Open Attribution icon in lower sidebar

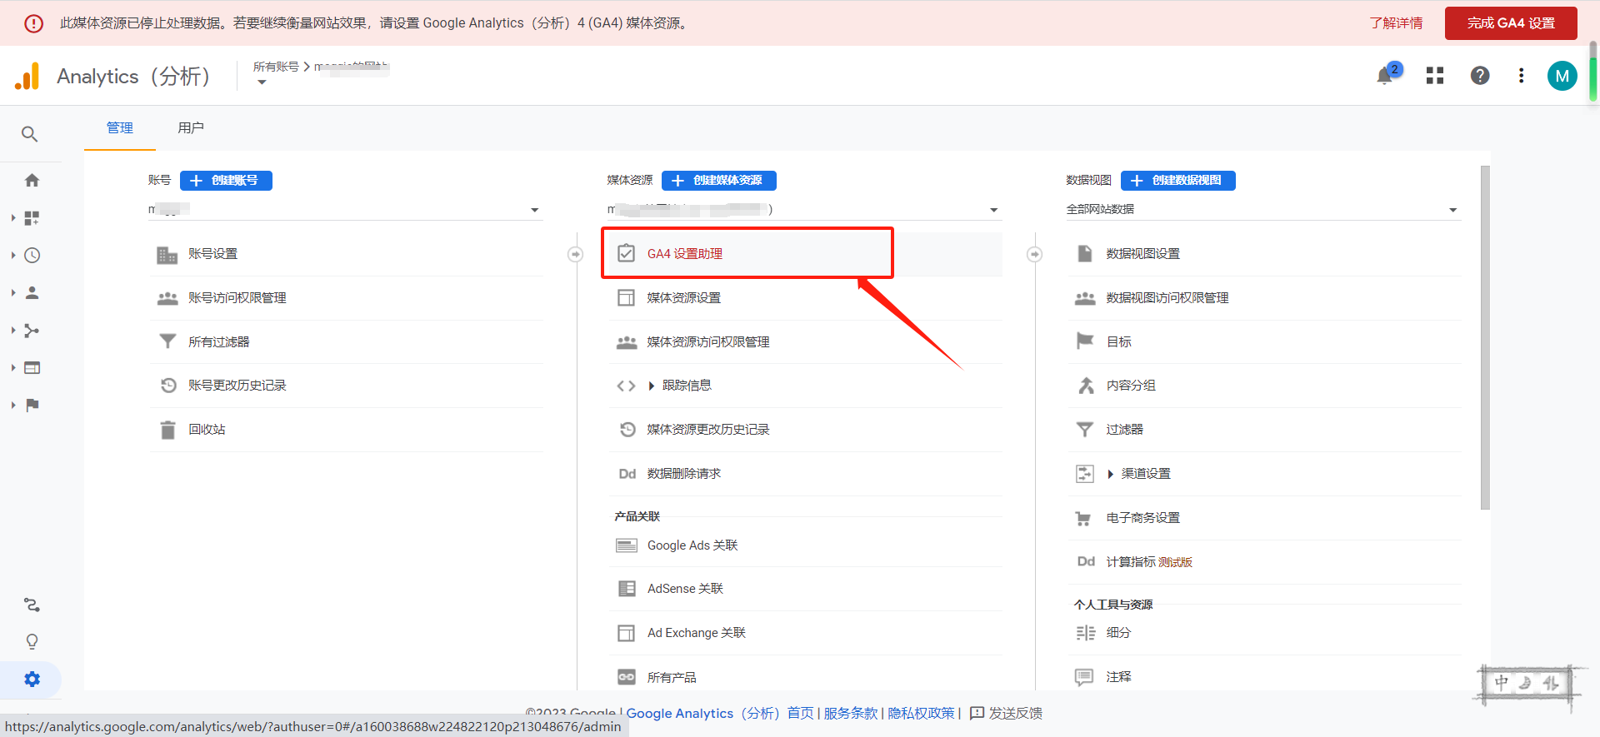32,605
